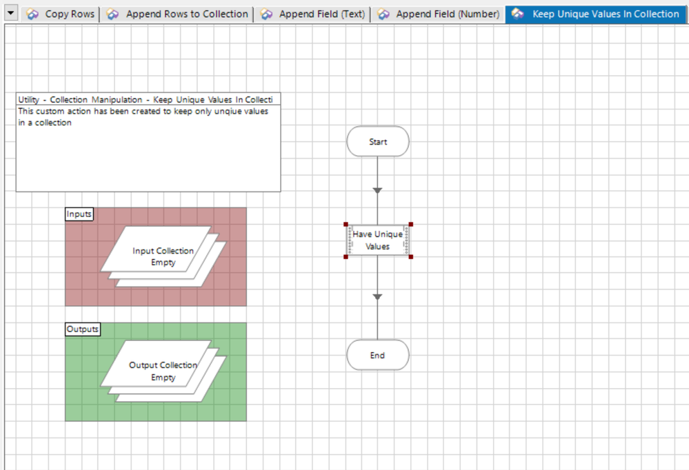Click link arrow above the End stage

click(x=377, y=297)
